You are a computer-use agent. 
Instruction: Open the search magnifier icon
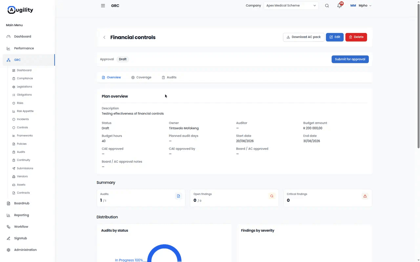pyautogui.click(x=327, y=6)
